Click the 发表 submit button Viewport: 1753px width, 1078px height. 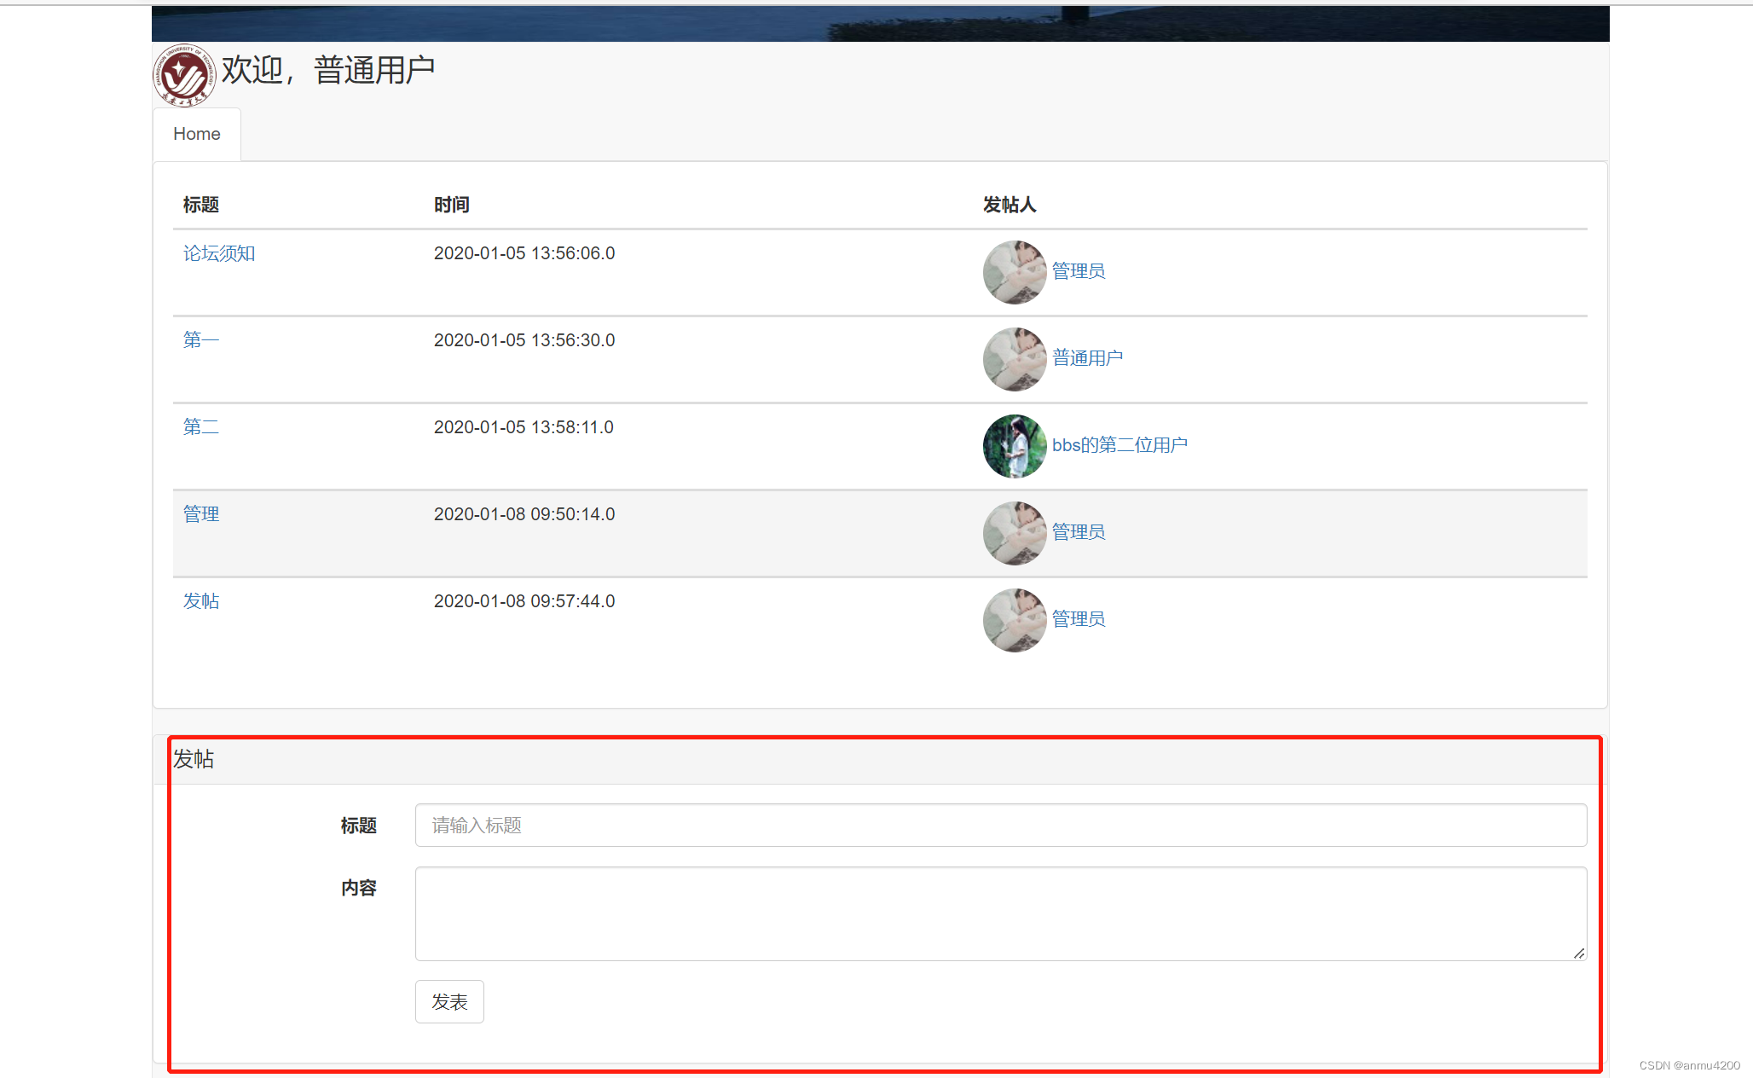click(x=449, y=1001)
